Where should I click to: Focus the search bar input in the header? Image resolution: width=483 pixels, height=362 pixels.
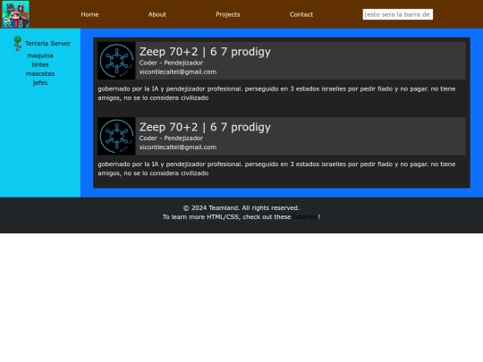coord(398,14)
